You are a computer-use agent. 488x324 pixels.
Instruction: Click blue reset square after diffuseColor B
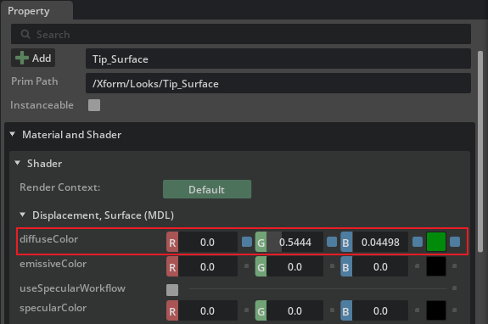click(418, 242)
